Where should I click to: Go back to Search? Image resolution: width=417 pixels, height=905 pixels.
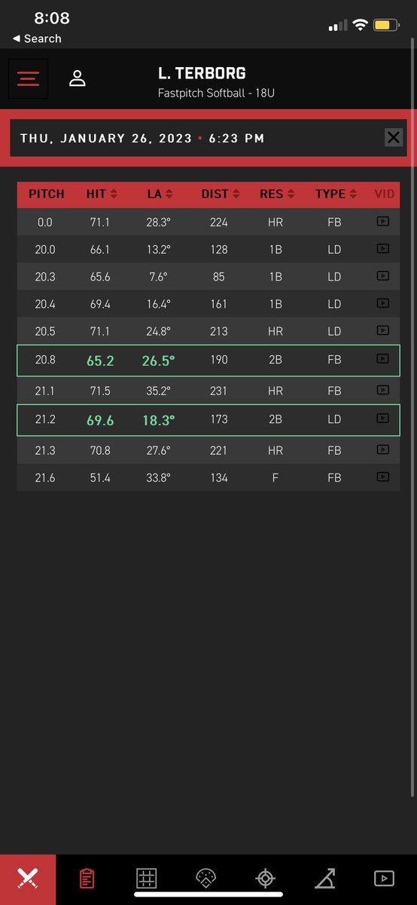[x=37, y=38]
